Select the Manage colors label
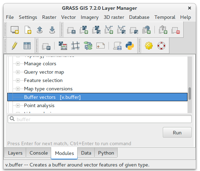This screenshot has height=171, width=200. [40, 64]
